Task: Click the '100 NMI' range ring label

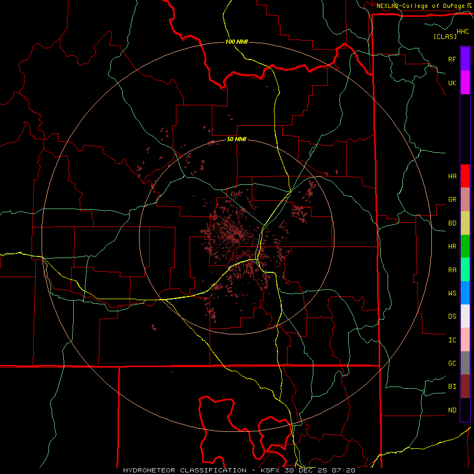Action: pyautogui.click(x=236, y=42)
